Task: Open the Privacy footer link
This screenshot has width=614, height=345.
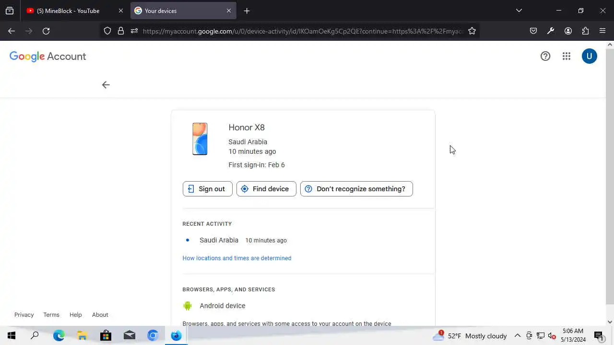Action: [24, 315]
